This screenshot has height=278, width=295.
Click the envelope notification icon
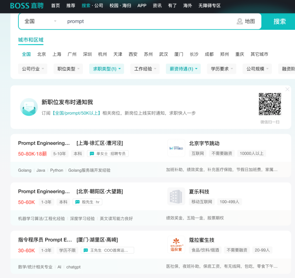point(29,107)
